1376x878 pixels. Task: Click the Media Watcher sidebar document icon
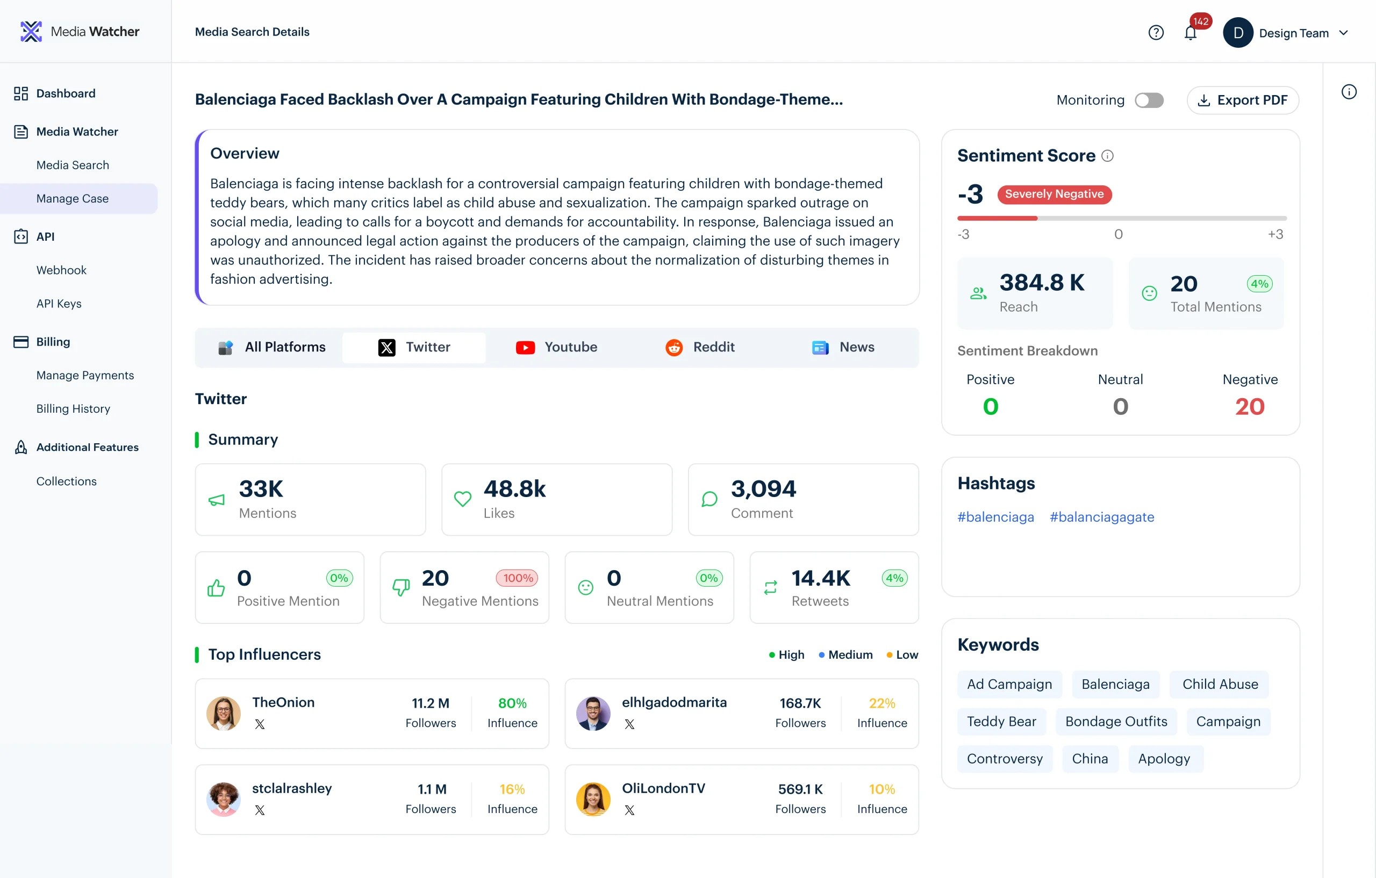[20, 132]
